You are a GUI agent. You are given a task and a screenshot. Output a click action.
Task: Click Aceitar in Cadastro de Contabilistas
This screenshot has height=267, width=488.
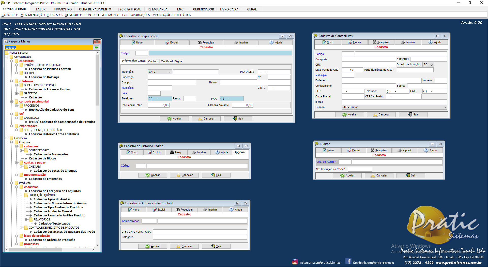[x=349, y=114]
